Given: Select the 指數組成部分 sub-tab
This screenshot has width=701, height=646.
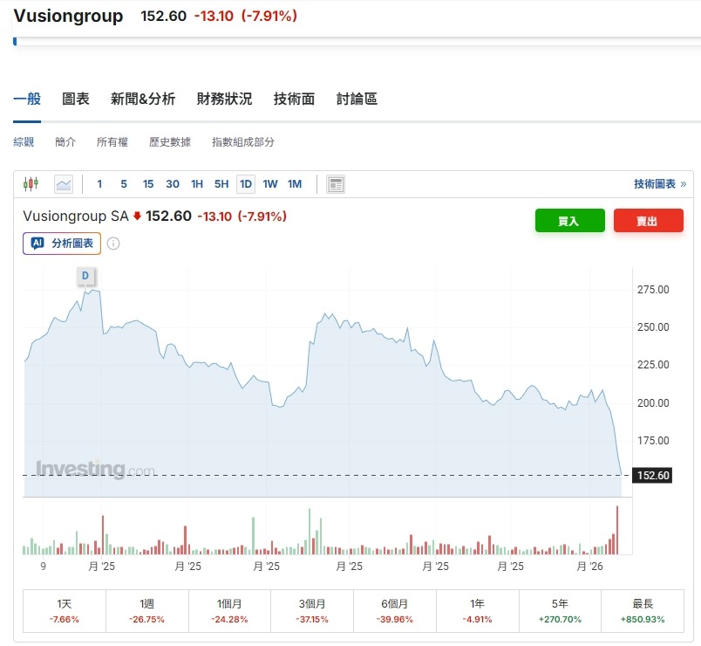Looking at the screenshot, I should pos(242,142).
